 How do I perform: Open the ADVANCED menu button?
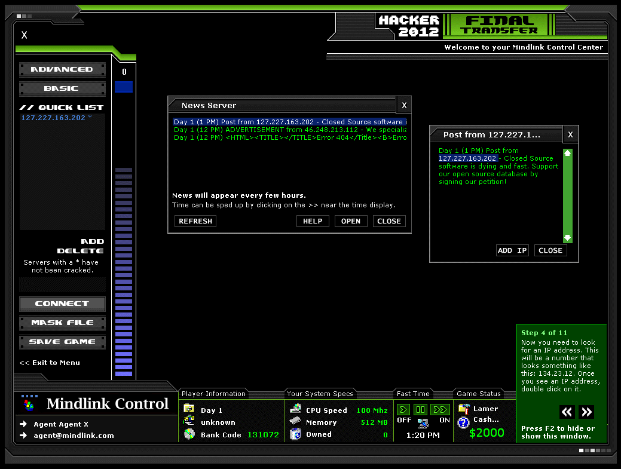point(62,69)
